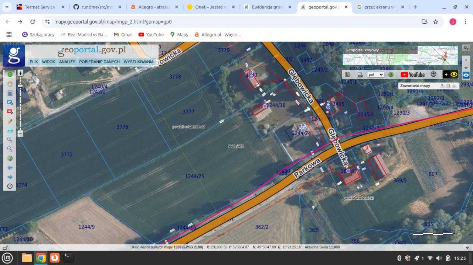Image resolution: width=473 pixels, height=265 pixels.
Task: Open the WYSZUKIWANIA menu
Action: click(139, 62)
